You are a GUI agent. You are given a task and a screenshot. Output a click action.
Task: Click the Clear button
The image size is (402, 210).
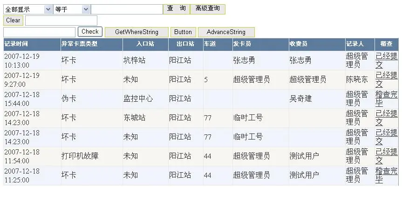pos(13,20)
